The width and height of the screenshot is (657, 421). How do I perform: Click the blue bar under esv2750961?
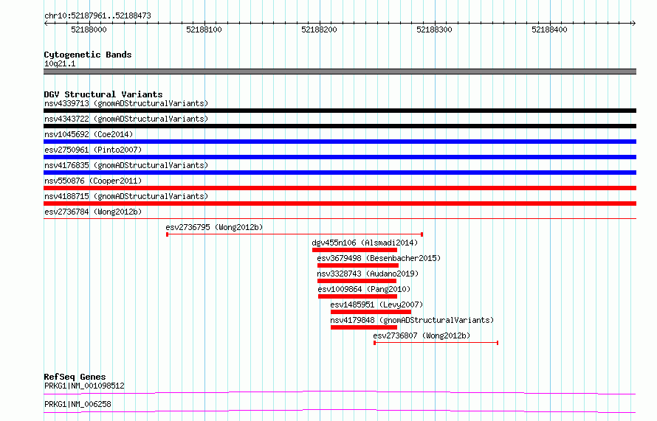[340, 157]
